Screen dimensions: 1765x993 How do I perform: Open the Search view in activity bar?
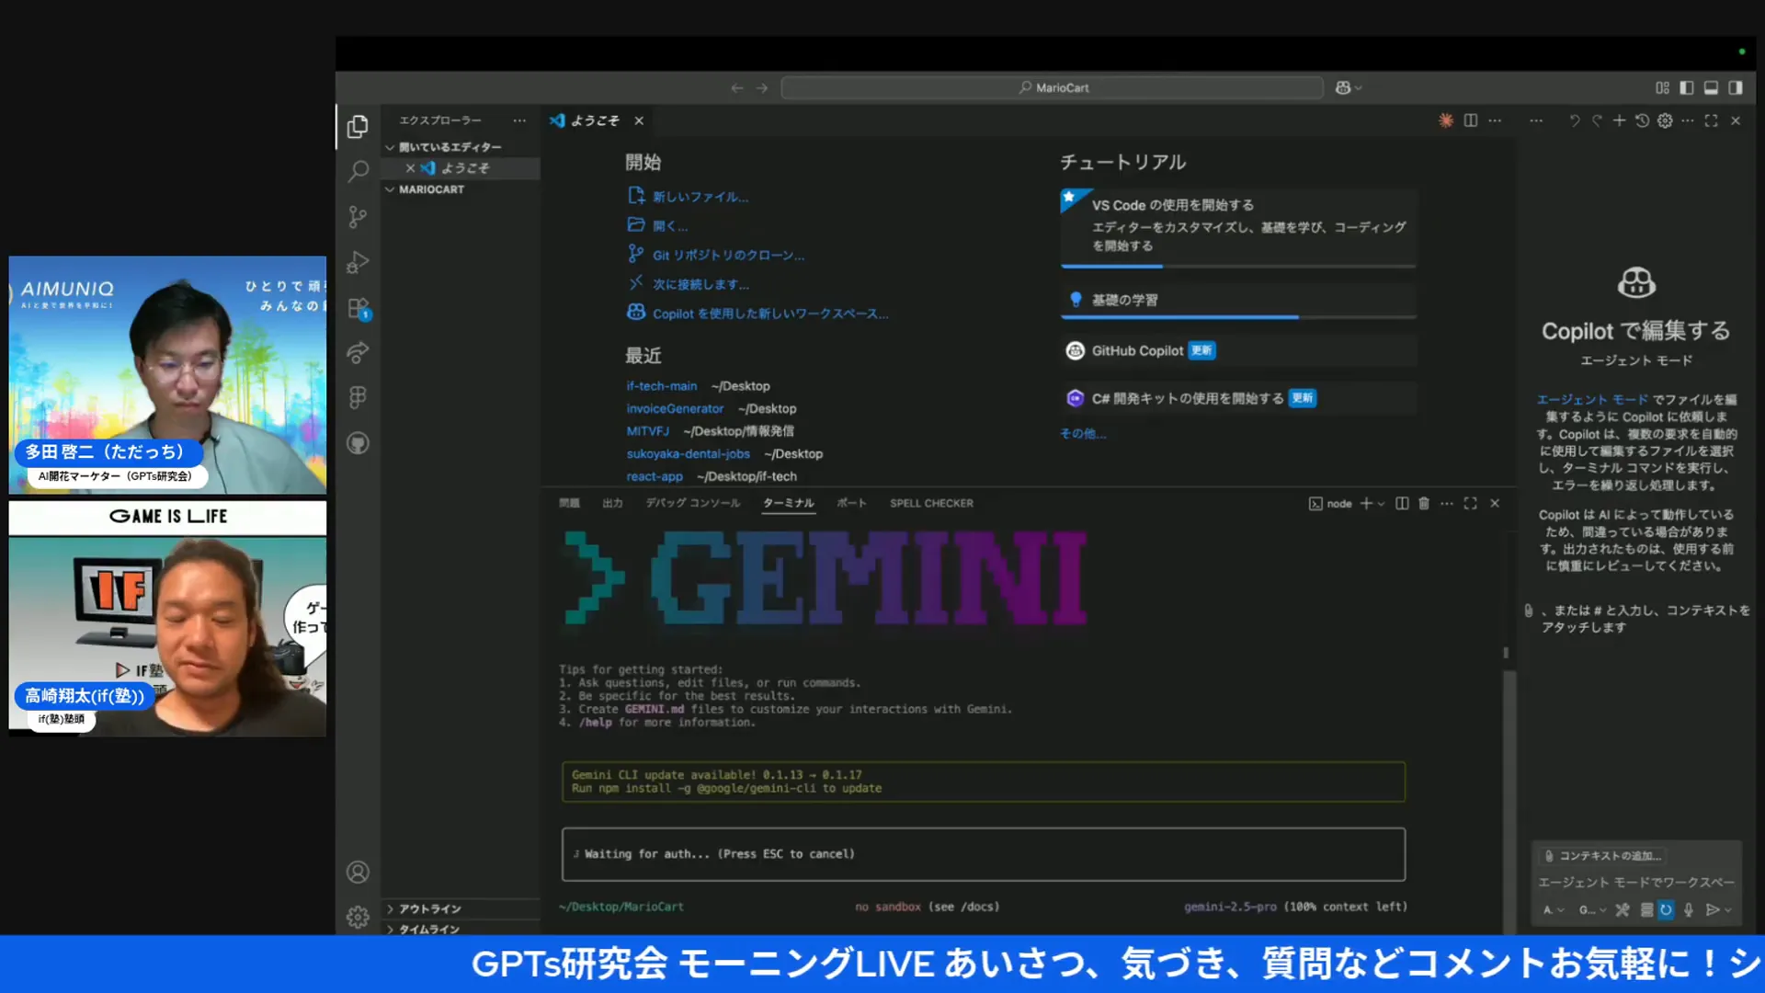[x=358, y=171]
